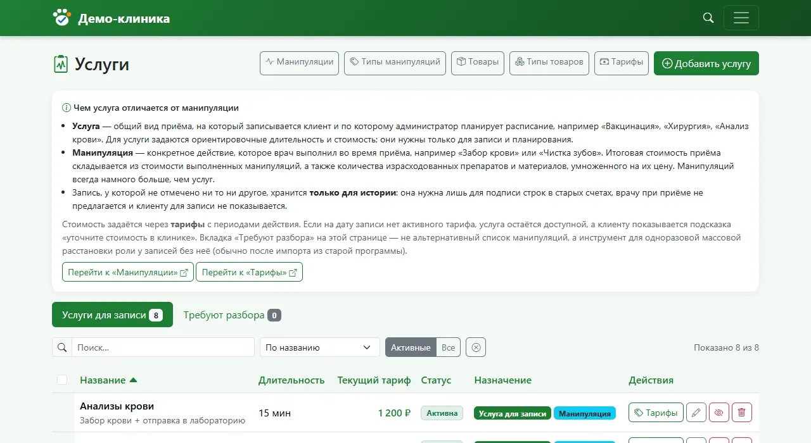
Task: Click the 15 мин duration value
Action: point(275,413)
